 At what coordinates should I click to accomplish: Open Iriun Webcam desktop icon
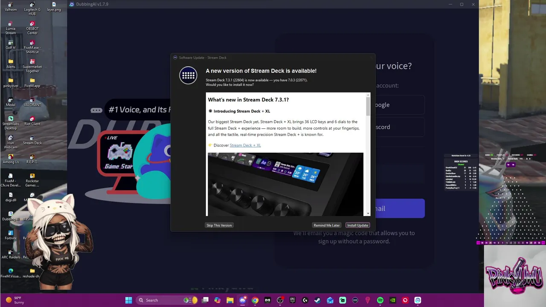11,142
